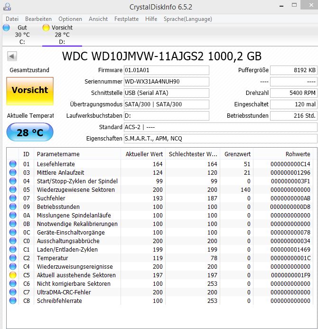Click the status dot for Schreibfehlerrate
318x329 pixels.
tap(13, 301)
